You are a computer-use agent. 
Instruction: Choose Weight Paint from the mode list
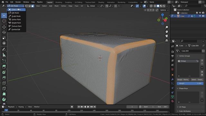16,23
